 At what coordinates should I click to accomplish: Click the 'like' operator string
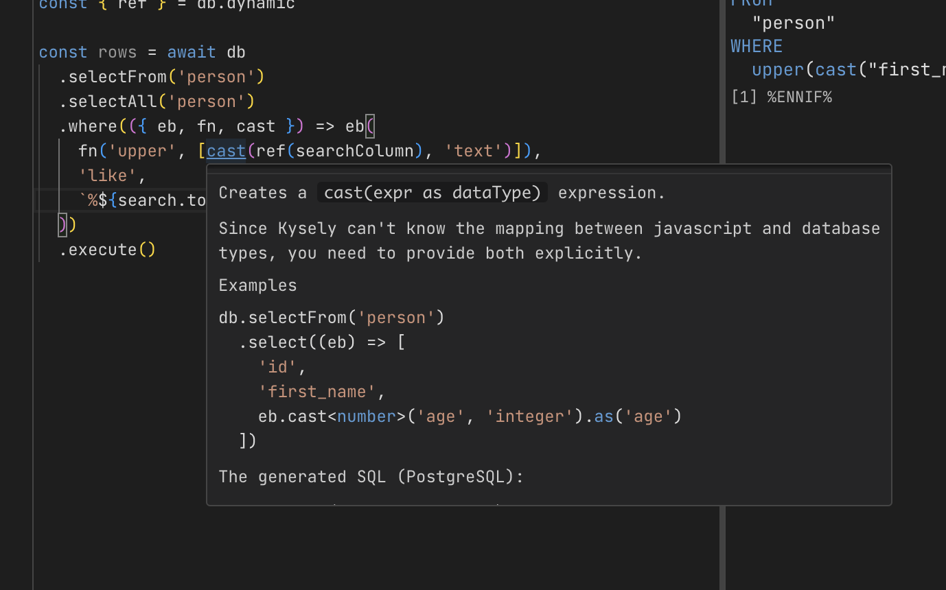pyautogui.click(x=108, y=176)
